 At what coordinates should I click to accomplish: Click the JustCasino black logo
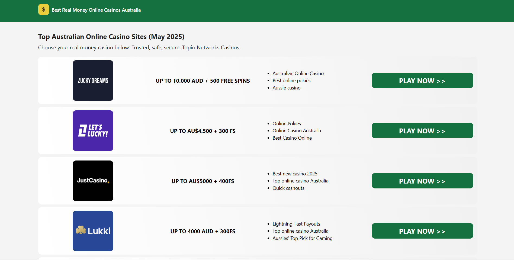tap(93, 181)
